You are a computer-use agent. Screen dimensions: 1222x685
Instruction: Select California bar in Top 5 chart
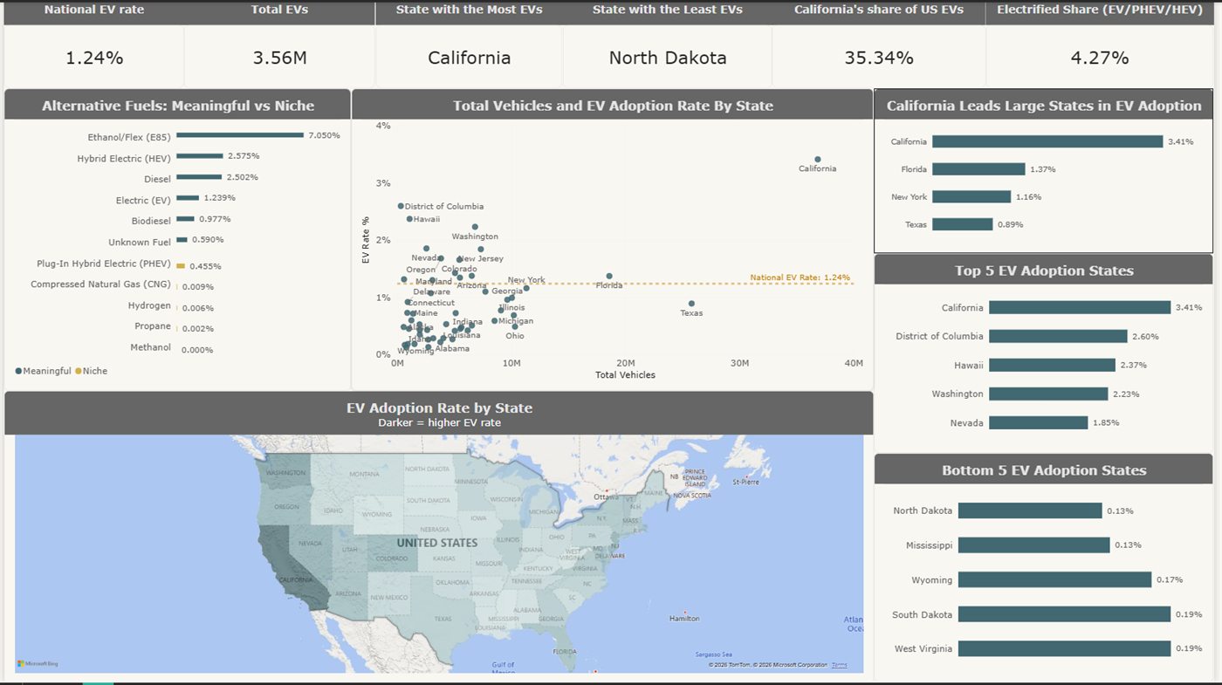point(1080,307)
